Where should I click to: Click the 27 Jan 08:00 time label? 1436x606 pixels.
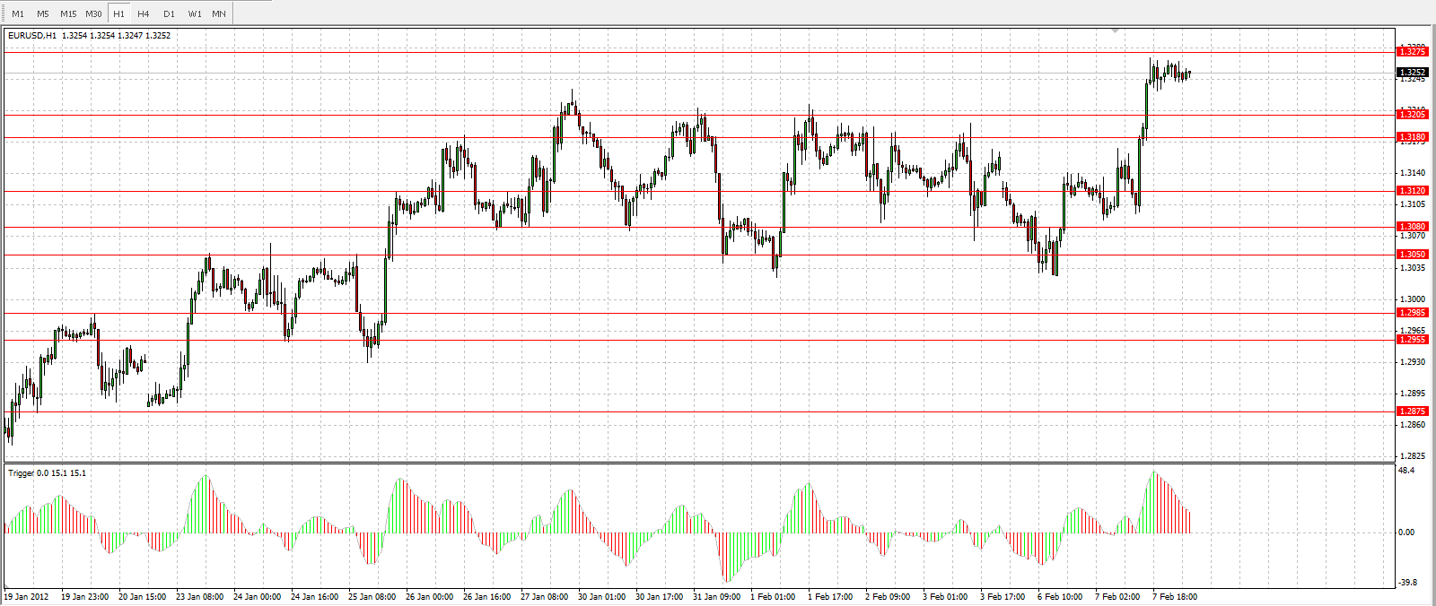pyautogui.click(x=545, y=597)
